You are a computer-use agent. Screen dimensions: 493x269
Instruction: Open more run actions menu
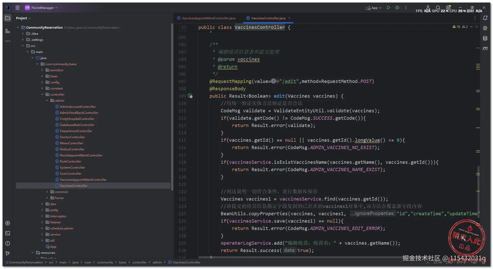click(406, 8)
